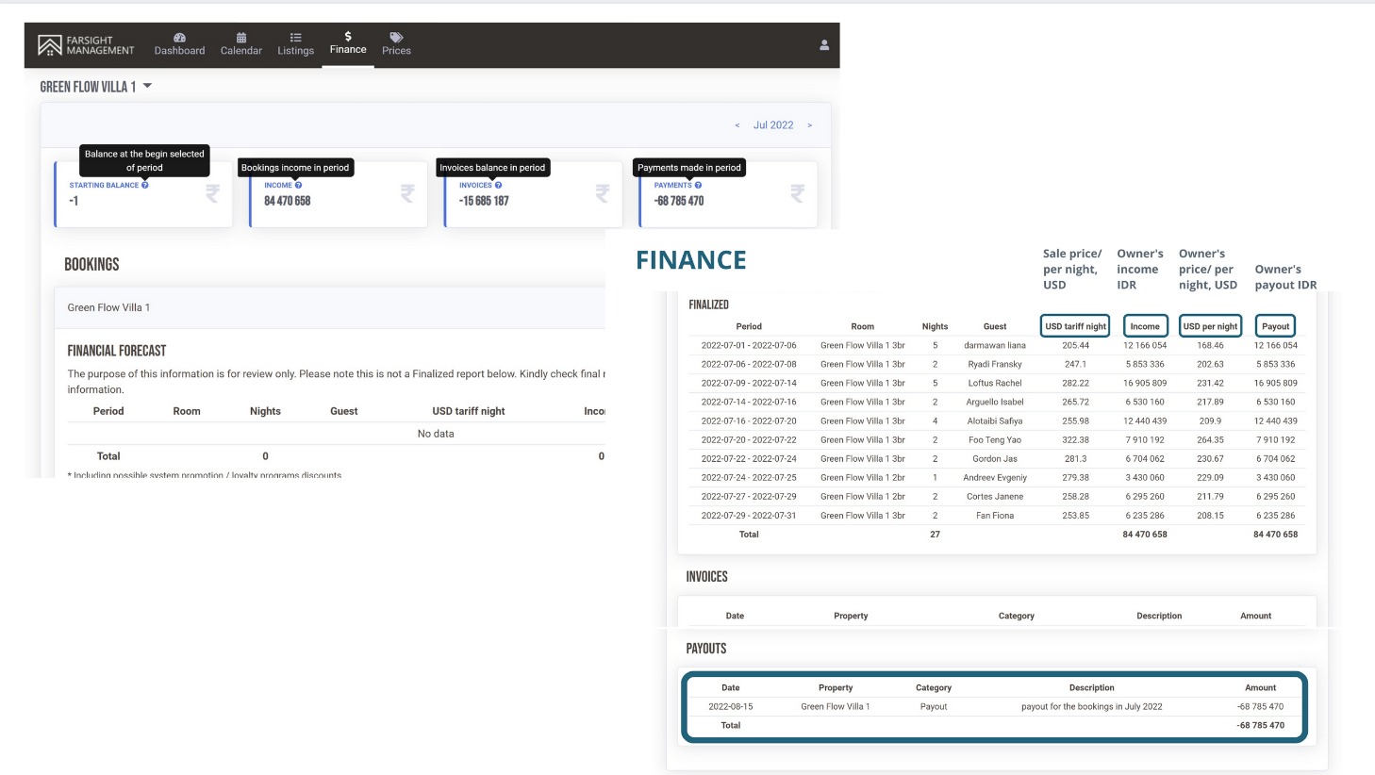
Task: Click the Income help icon
Action: [x=298, y=186]
